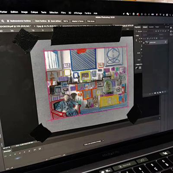Open the Fenêtre menu

[x=88, y=13]
